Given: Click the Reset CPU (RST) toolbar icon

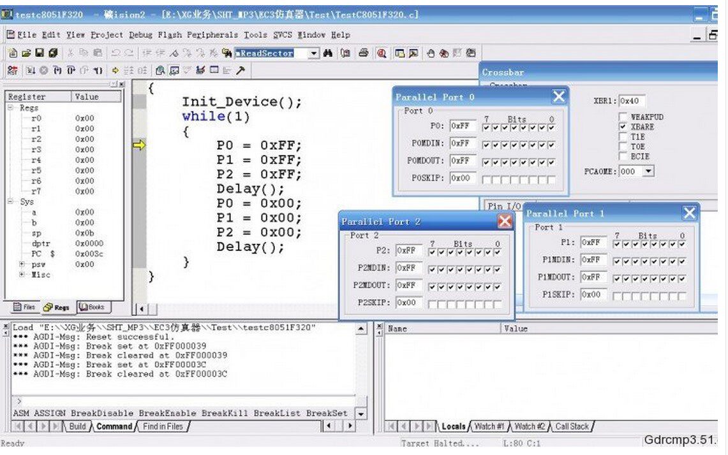Looking at the screenshot, I should (13, 70).
